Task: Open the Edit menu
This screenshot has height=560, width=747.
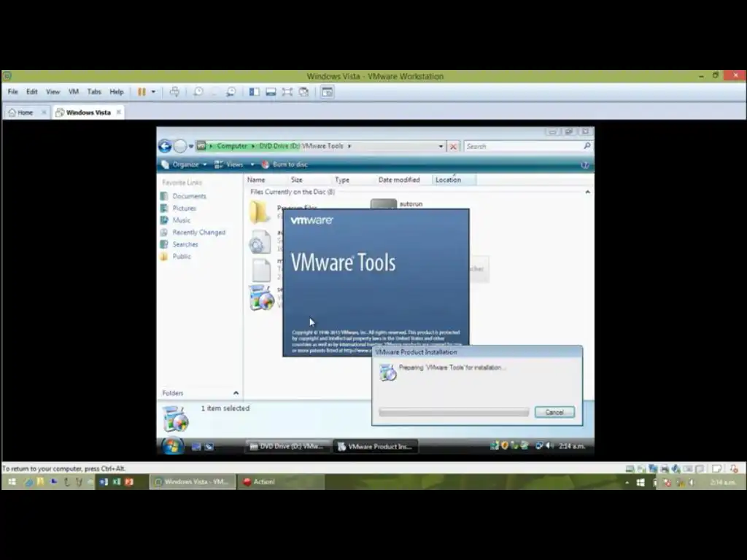Action: click(x=32, y=91)
